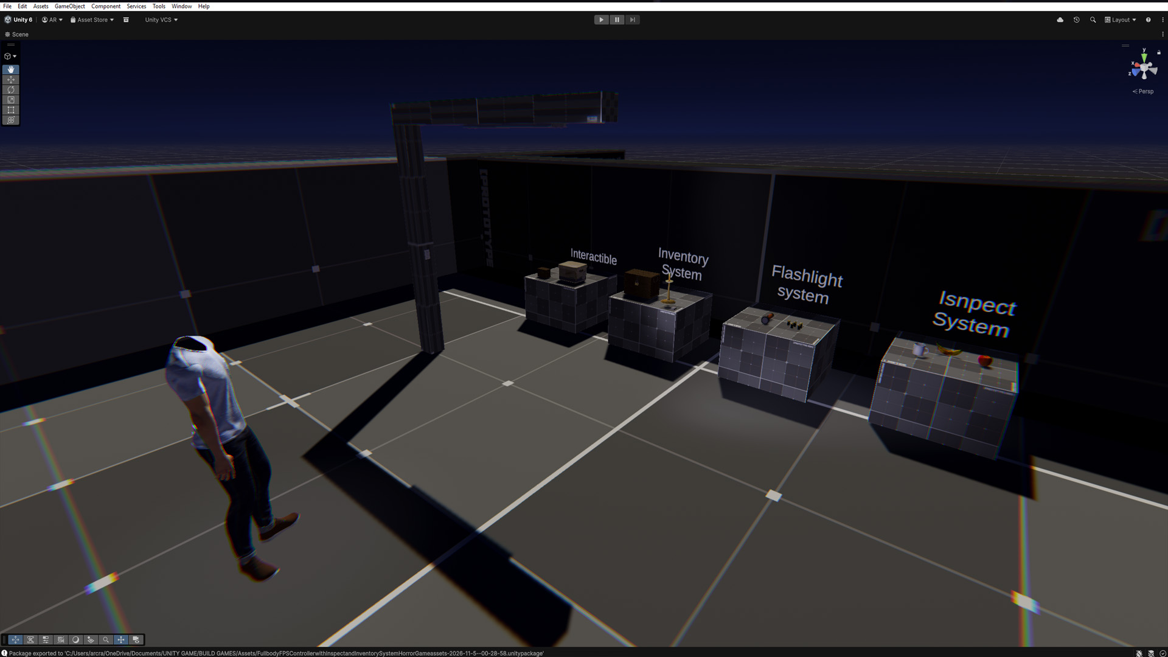1168x657 pixels.
Task: Pause the game with the Pause button
Action: coord(617,19)
